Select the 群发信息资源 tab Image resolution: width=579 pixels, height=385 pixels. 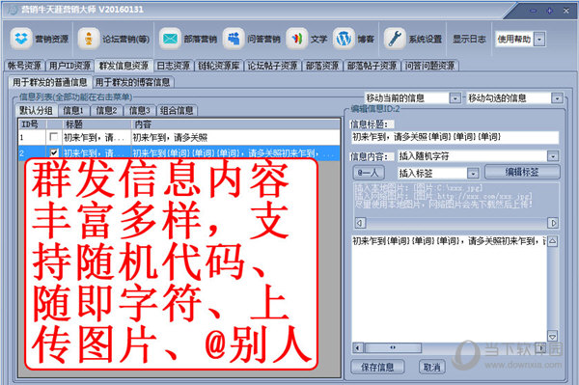tap(124, 66)
